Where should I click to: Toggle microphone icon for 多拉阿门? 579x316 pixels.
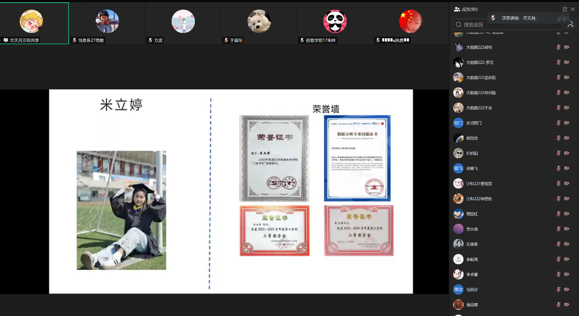click(x=558, y=123)
